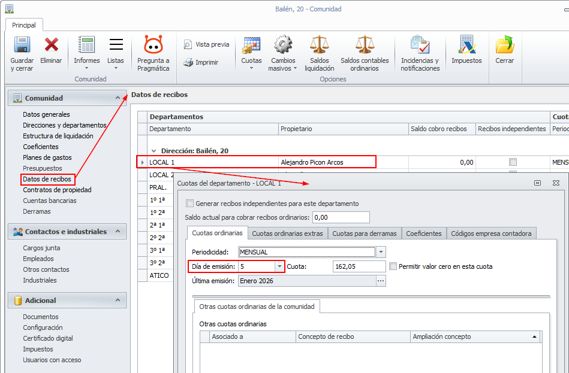Click the Cuota value field 162,05
The image size is (569, 373).
coord(359,266)
